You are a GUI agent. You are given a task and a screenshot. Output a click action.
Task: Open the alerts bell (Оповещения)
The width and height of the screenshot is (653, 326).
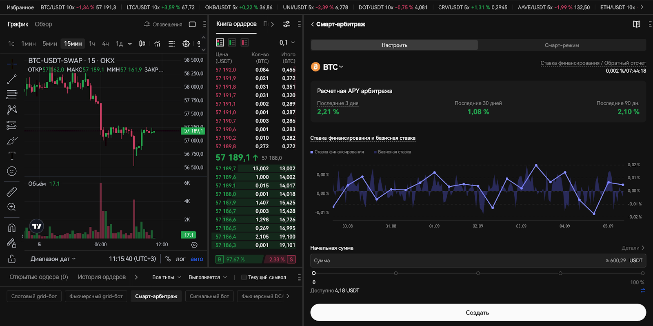[163, 25]
